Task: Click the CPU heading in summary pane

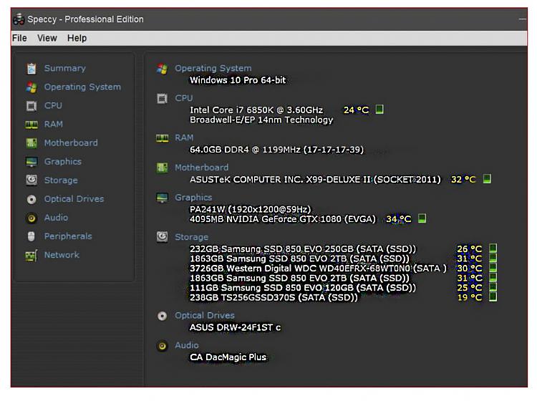Action: coord(184,98)
